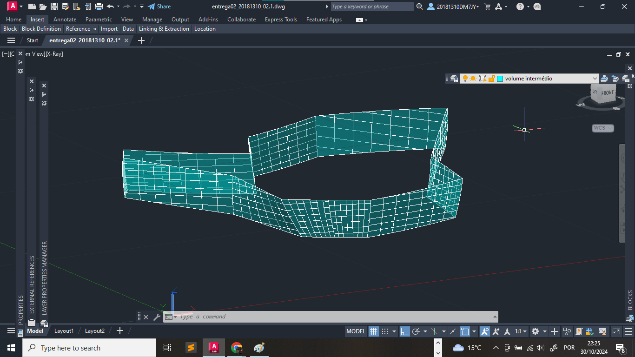Open the 20181310DM7JY account menu
635x357 pixels.
[x=453, y=7]
